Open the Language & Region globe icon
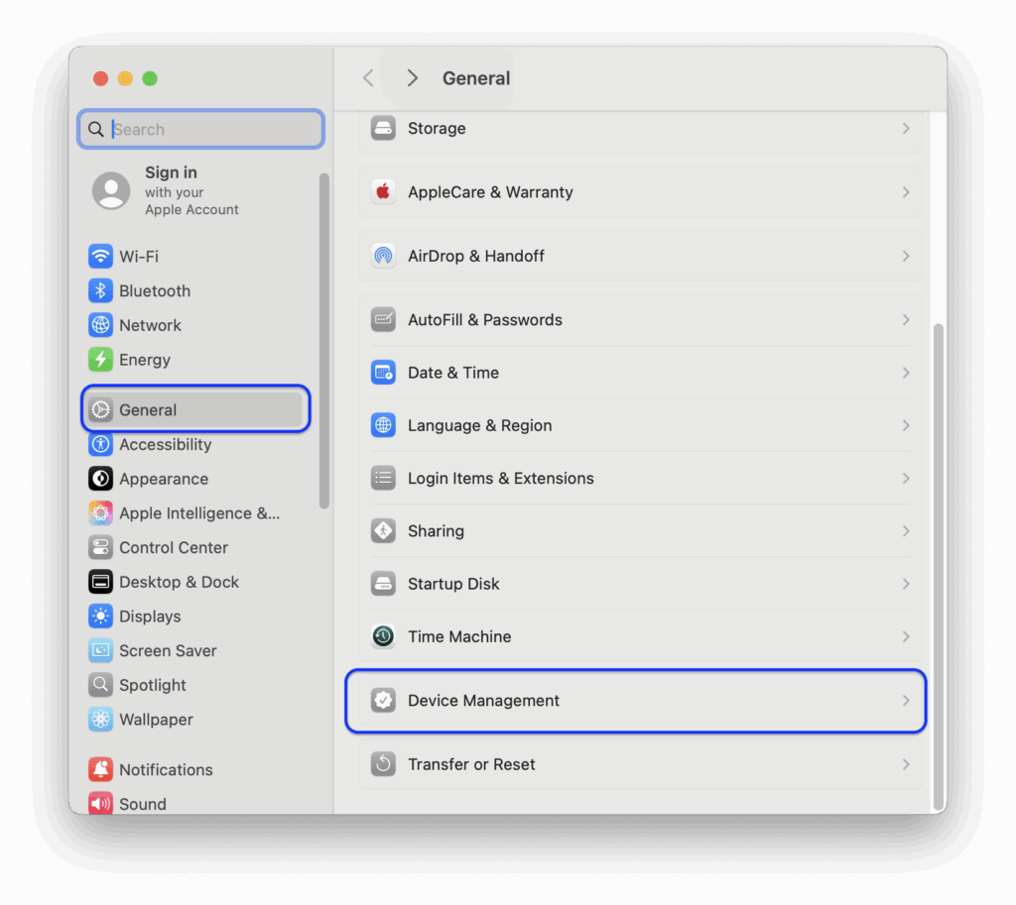The width and height of the screenshot is (1016, 905). point(383,425)
